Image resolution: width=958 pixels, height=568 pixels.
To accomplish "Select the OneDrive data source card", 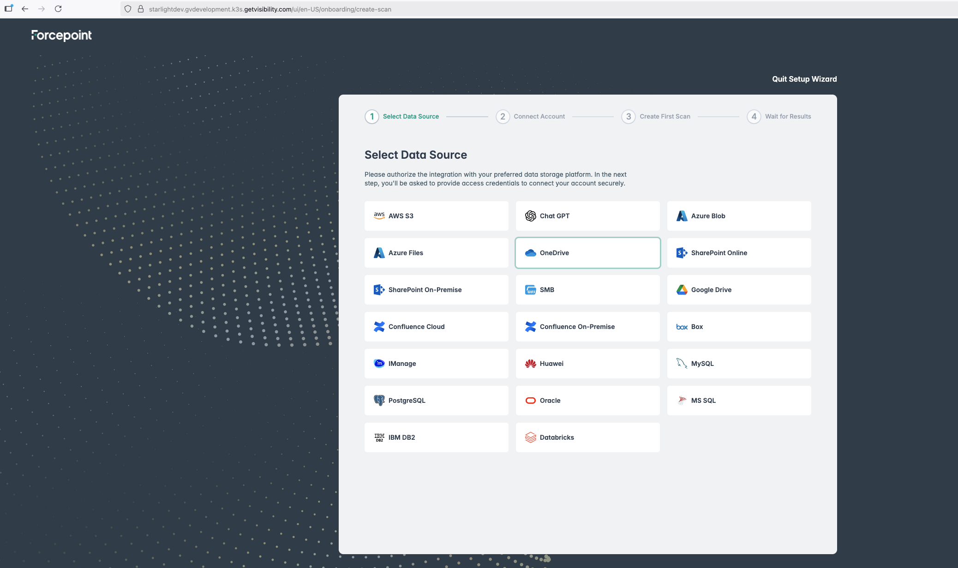I will pyautogui.click(x=587, y=253).
